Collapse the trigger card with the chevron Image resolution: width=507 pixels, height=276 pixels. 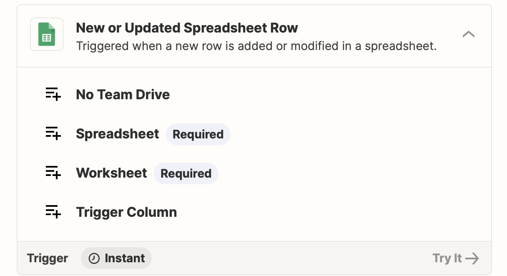click(x=469, y=34)
